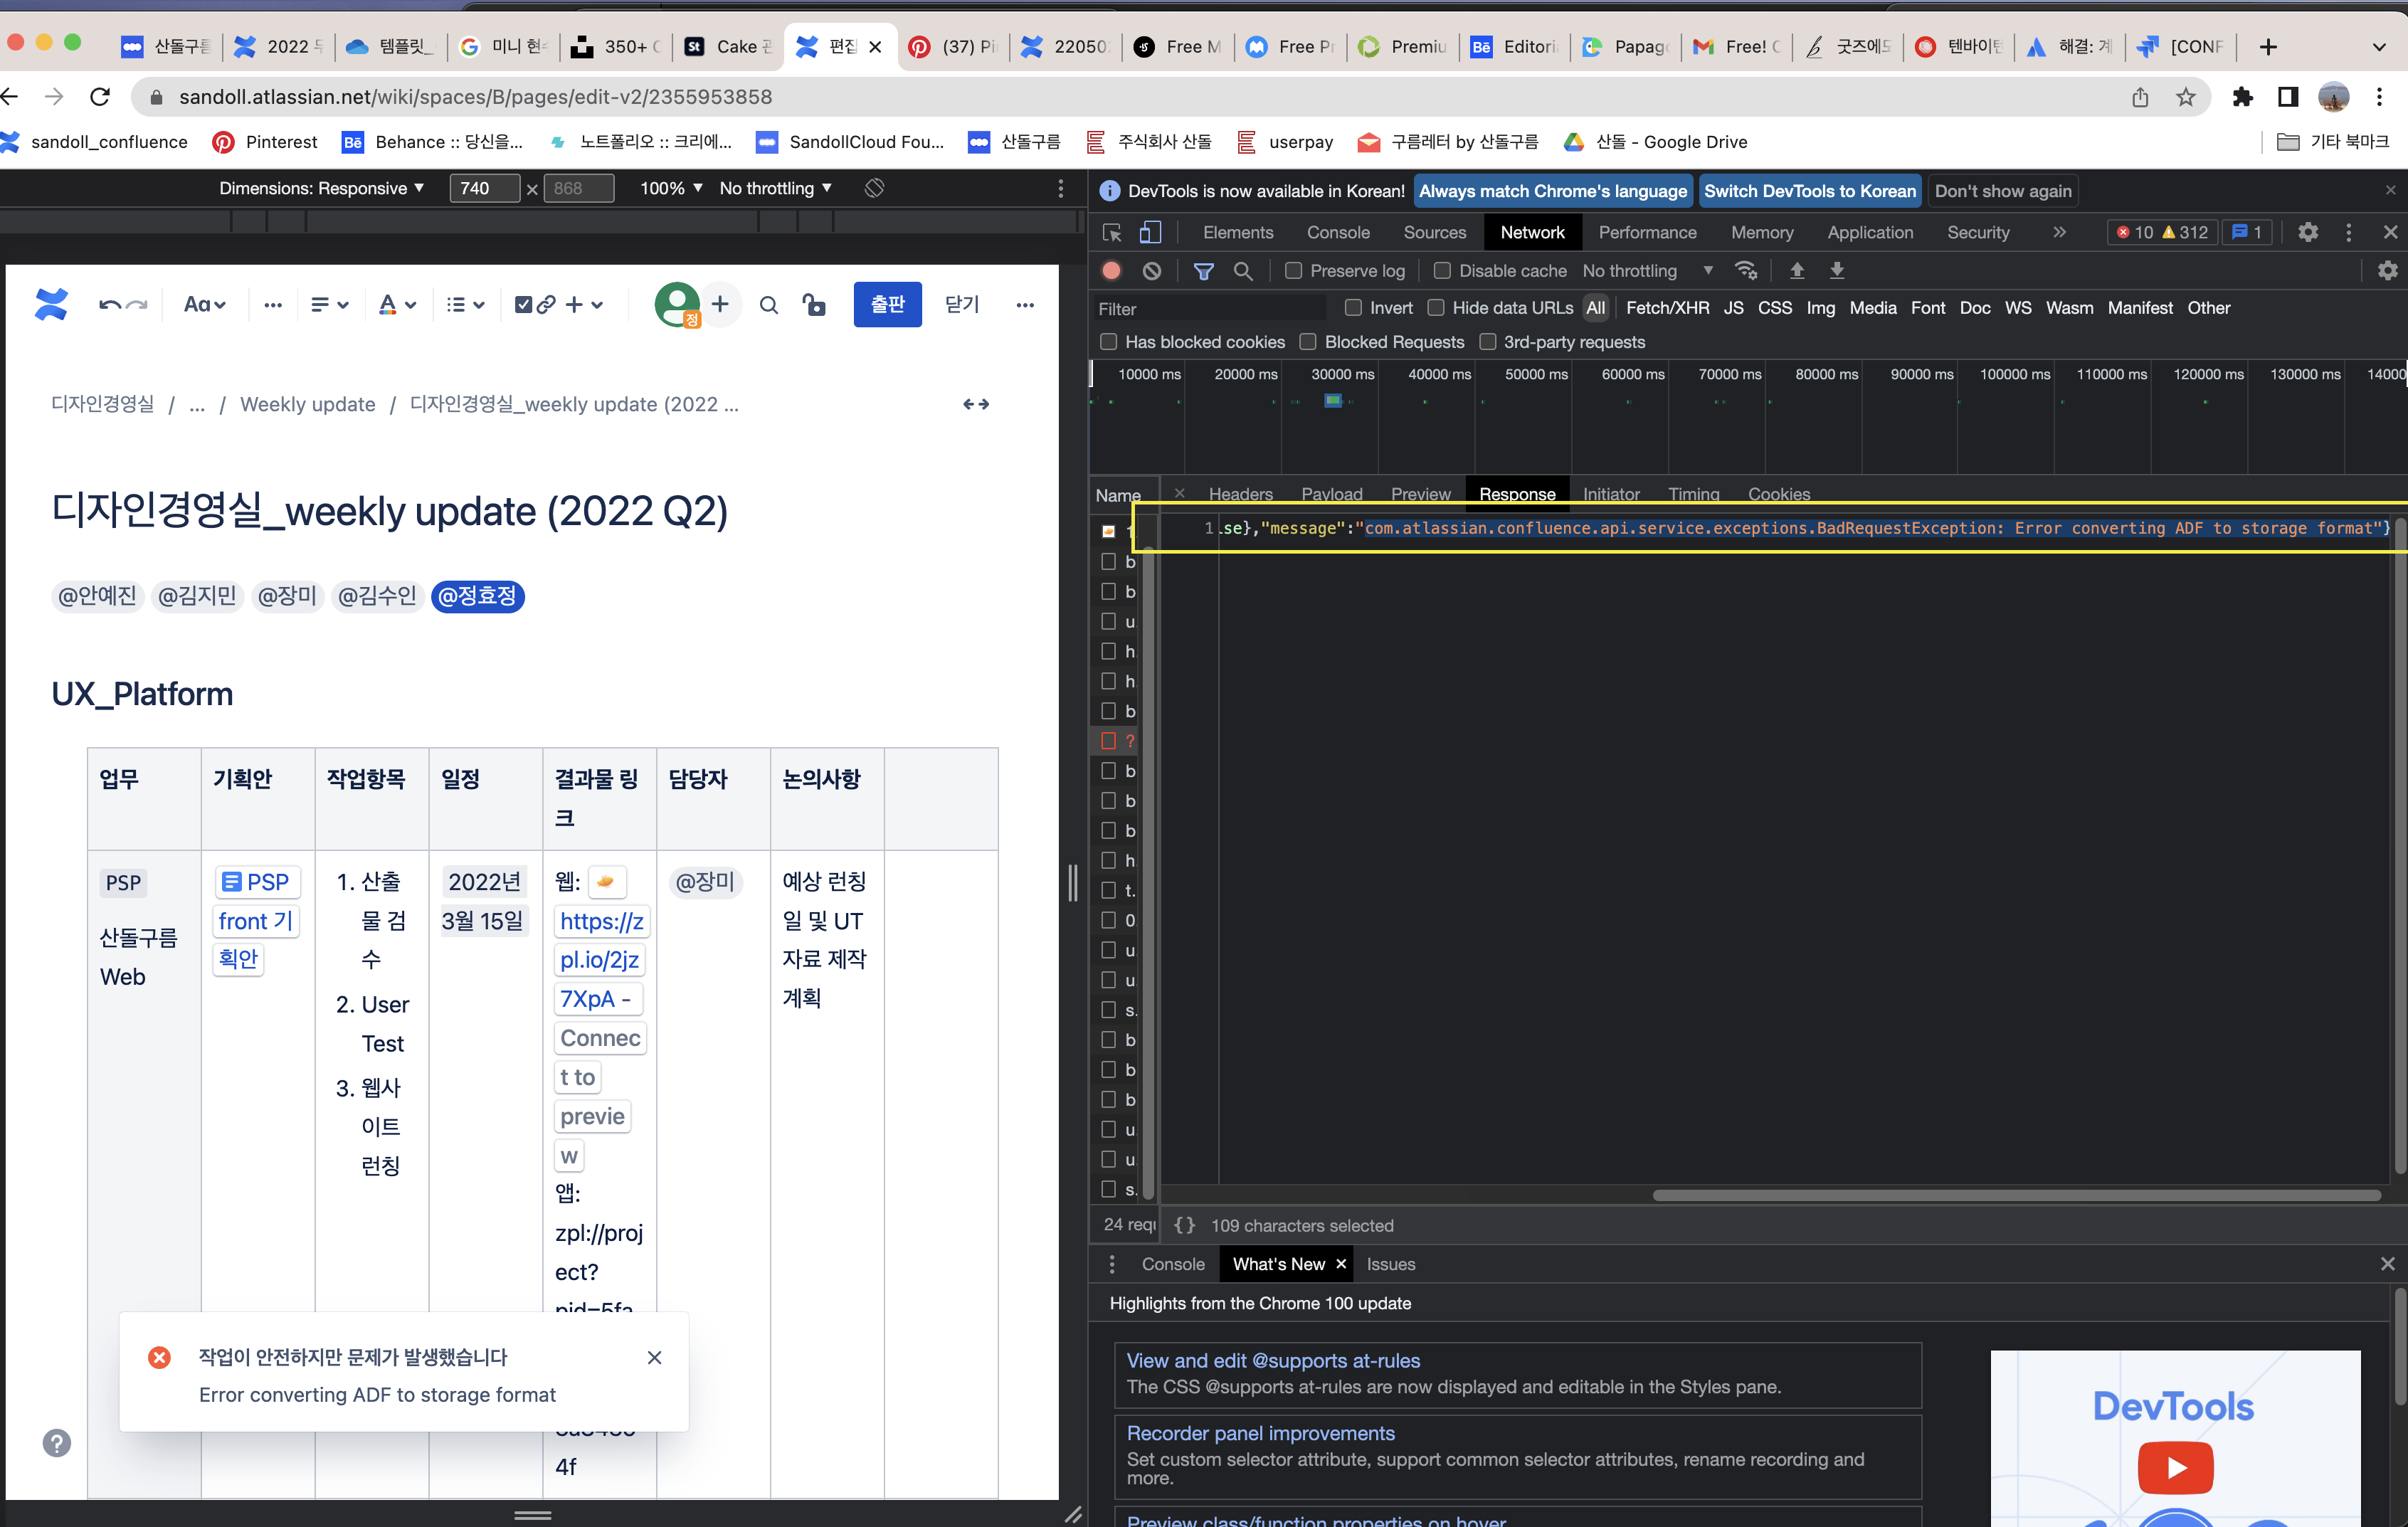Toggle page width arrows icon
The width and height of the screenshot is (2408, 1527).
976,404
